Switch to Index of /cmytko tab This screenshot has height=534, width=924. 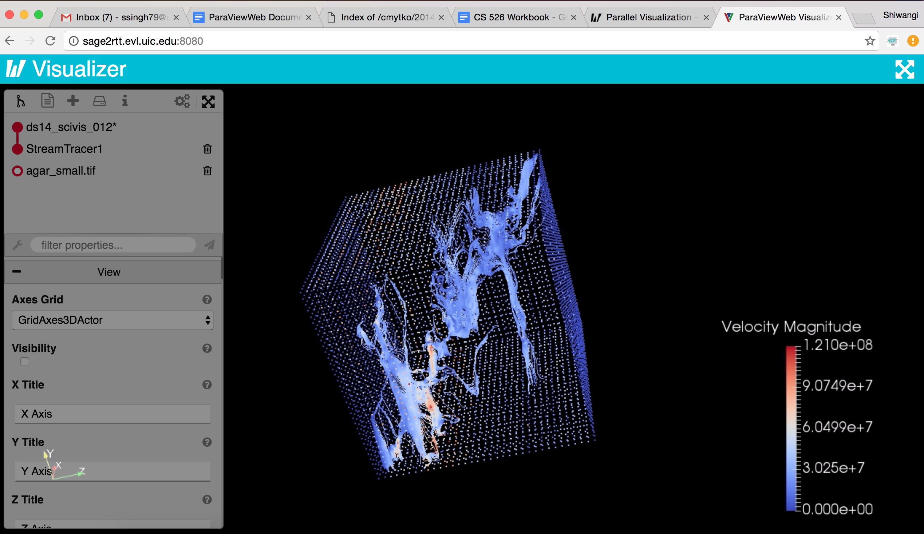pyautogui.click(x=385, y=17)
